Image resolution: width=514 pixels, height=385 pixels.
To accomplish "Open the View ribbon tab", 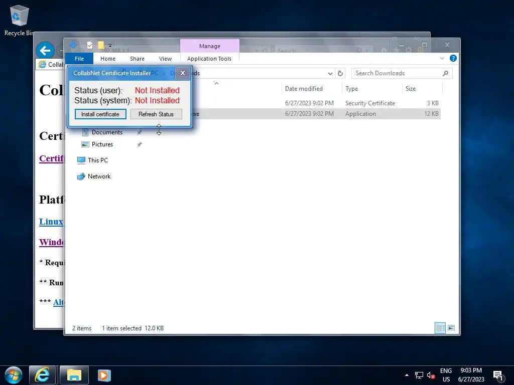I will (165, 59).
